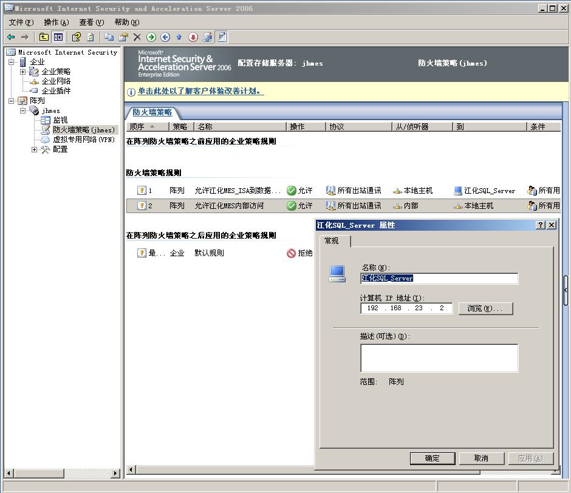This screenshot has height=493, width=571.
Task: Click the computer icon in the properties dialog
Action: [x=337, y=274]
